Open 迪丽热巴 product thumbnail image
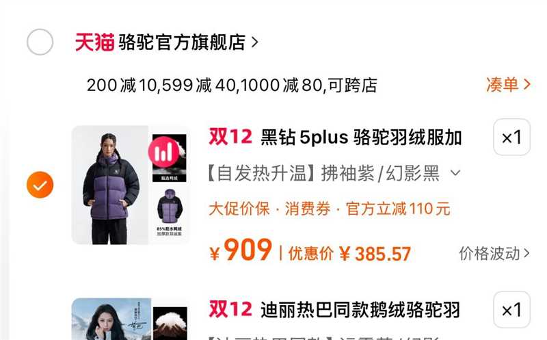The height and width of the screenshot is (340, 547). [131, 319]
